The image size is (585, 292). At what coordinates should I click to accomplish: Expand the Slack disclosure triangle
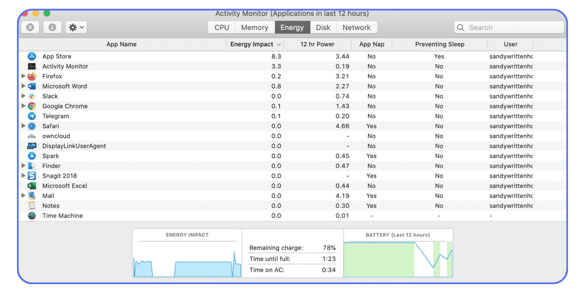[23, 96]
